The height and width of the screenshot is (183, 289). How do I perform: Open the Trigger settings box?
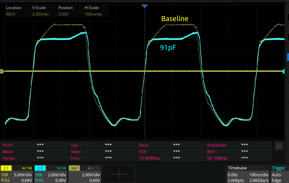coord(279,174)
